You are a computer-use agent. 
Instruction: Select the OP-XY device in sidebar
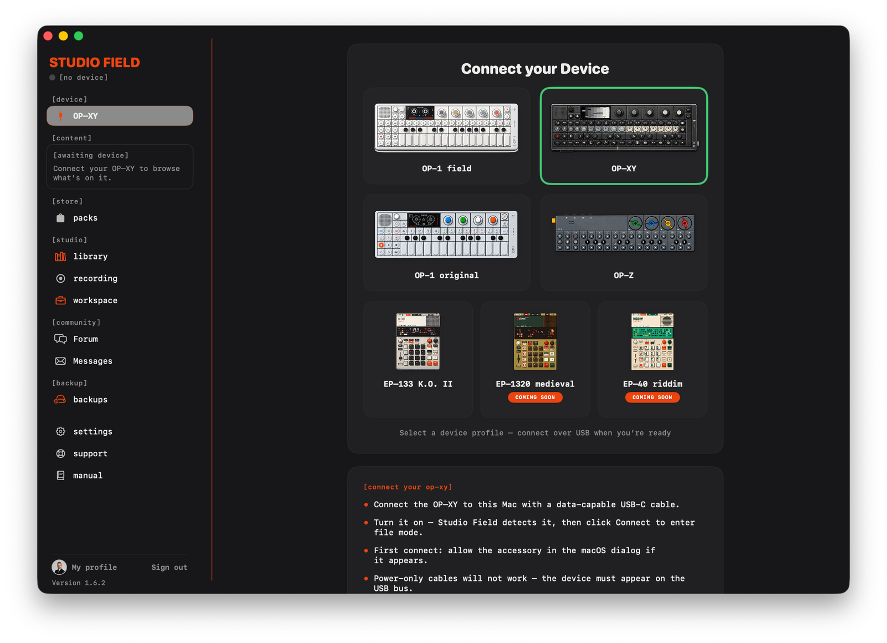[120, 116]
